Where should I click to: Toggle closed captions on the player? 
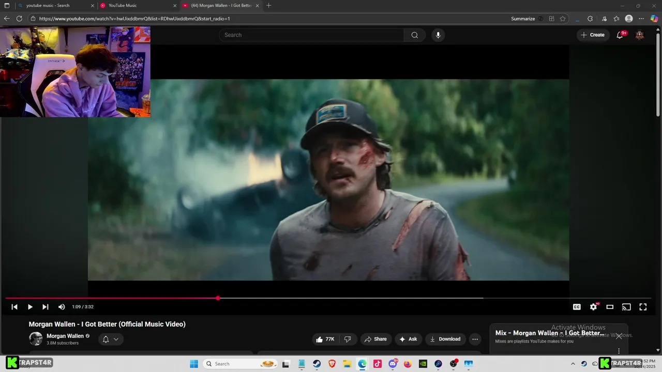click(x=577, y=307)
